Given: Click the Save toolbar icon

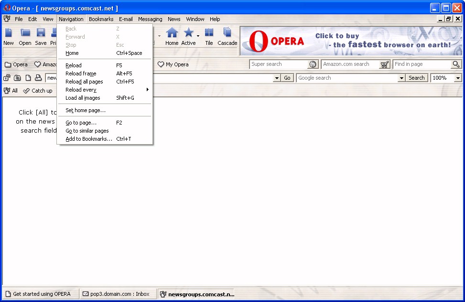Looking at the screenshot, I should coord(41,33).
